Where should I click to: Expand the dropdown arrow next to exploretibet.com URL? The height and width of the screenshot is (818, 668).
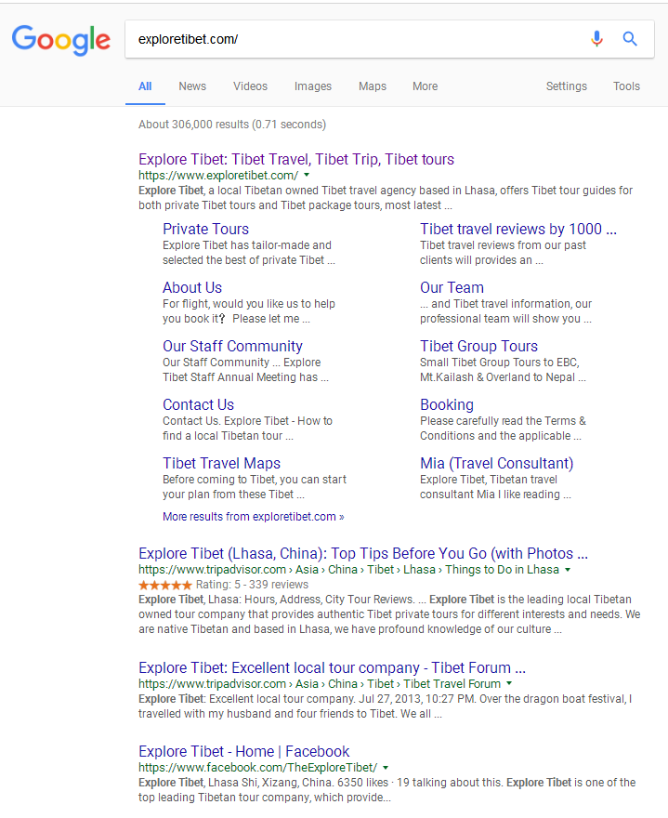[x=307, y=176]
